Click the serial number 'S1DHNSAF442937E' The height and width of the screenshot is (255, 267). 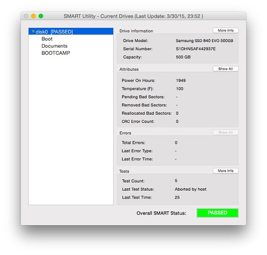point(196,49)
